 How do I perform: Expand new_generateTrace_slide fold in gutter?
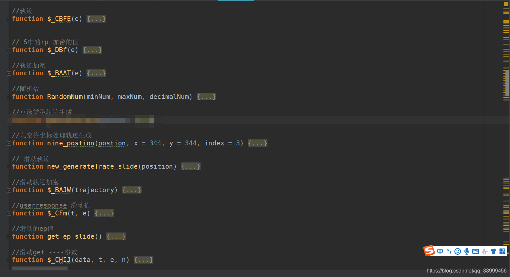pyautogui.click(x=9, y=167)
